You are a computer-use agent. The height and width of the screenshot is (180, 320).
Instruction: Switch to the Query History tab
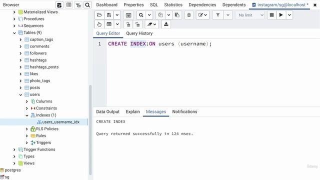139,33
